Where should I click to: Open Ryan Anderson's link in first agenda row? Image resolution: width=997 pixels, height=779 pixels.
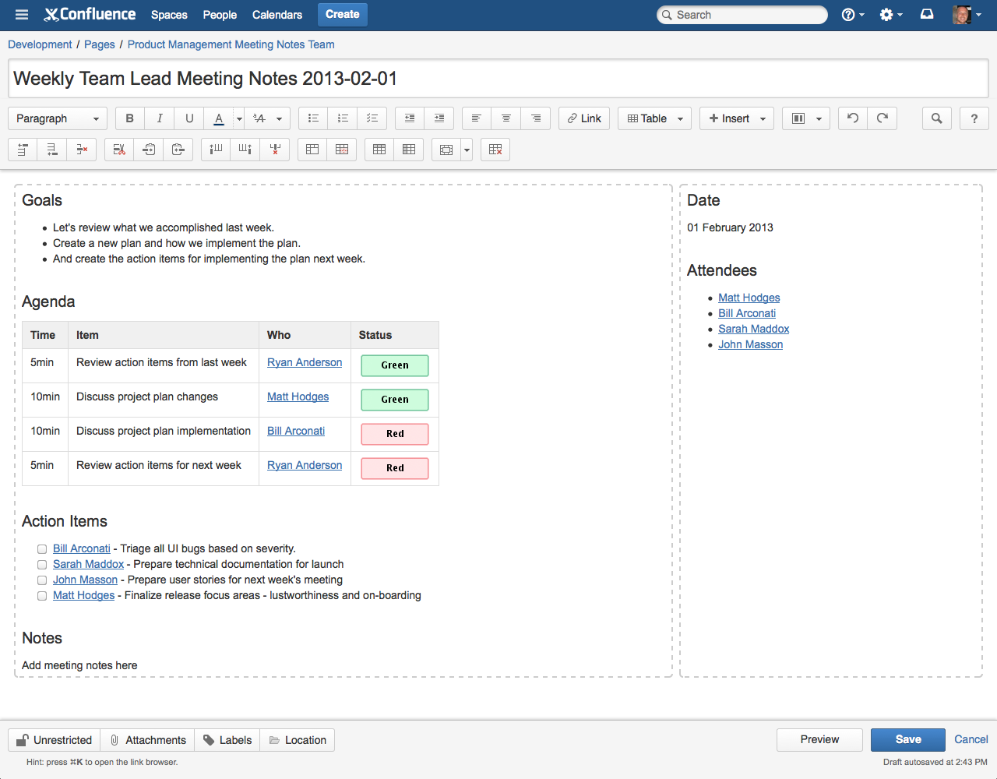[x=305, y=362]
